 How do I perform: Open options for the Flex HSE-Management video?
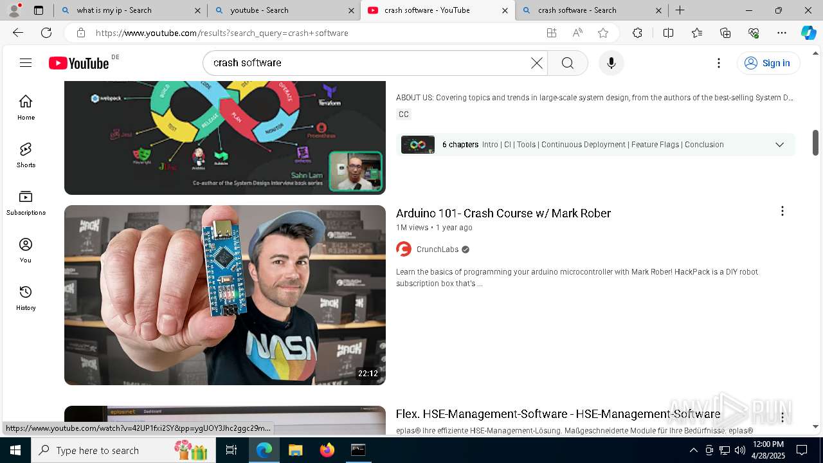point(782,417)
